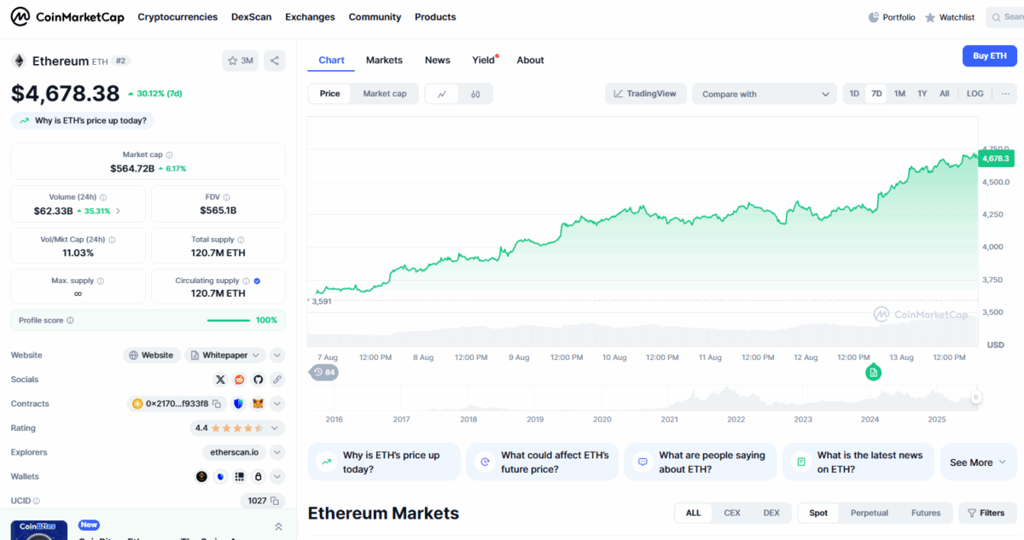Click 'Why is ETH's price up today?' pill under price

(84, 121)
